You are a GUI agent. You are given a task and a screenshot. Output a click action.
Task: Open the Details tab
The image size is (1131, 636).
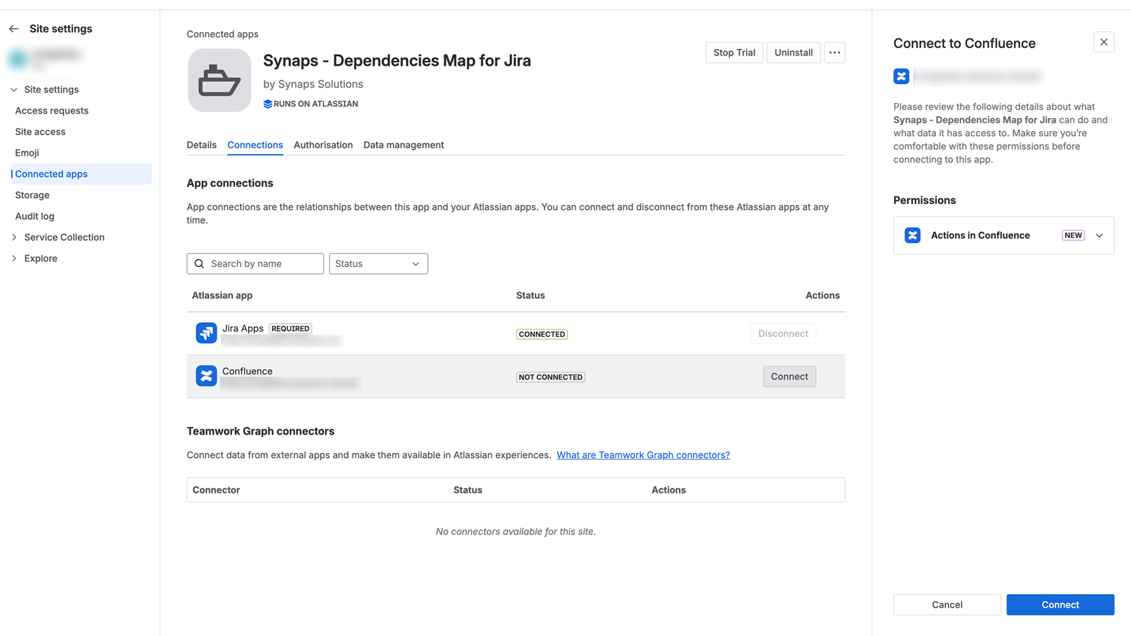[201, 145]
